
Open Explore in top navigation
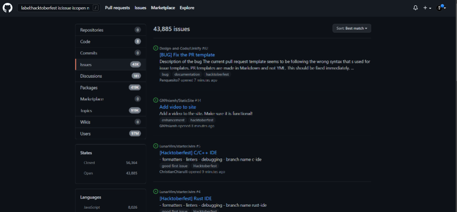[x=187, y=8]
